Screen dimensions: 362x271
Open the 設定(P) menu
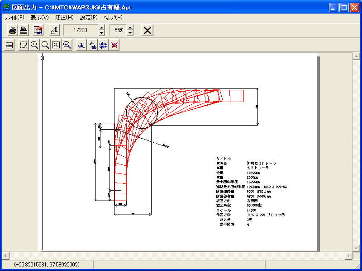pos(89,18)
